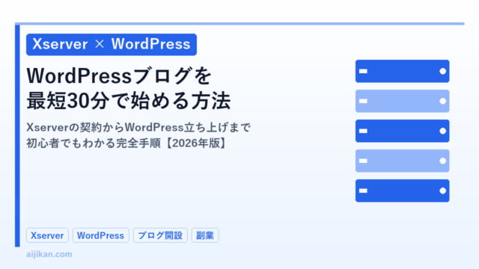This screenshot has height=269, width=479.
Task: Click the Xserver × WordPress badge
Action: click(112, 45)
